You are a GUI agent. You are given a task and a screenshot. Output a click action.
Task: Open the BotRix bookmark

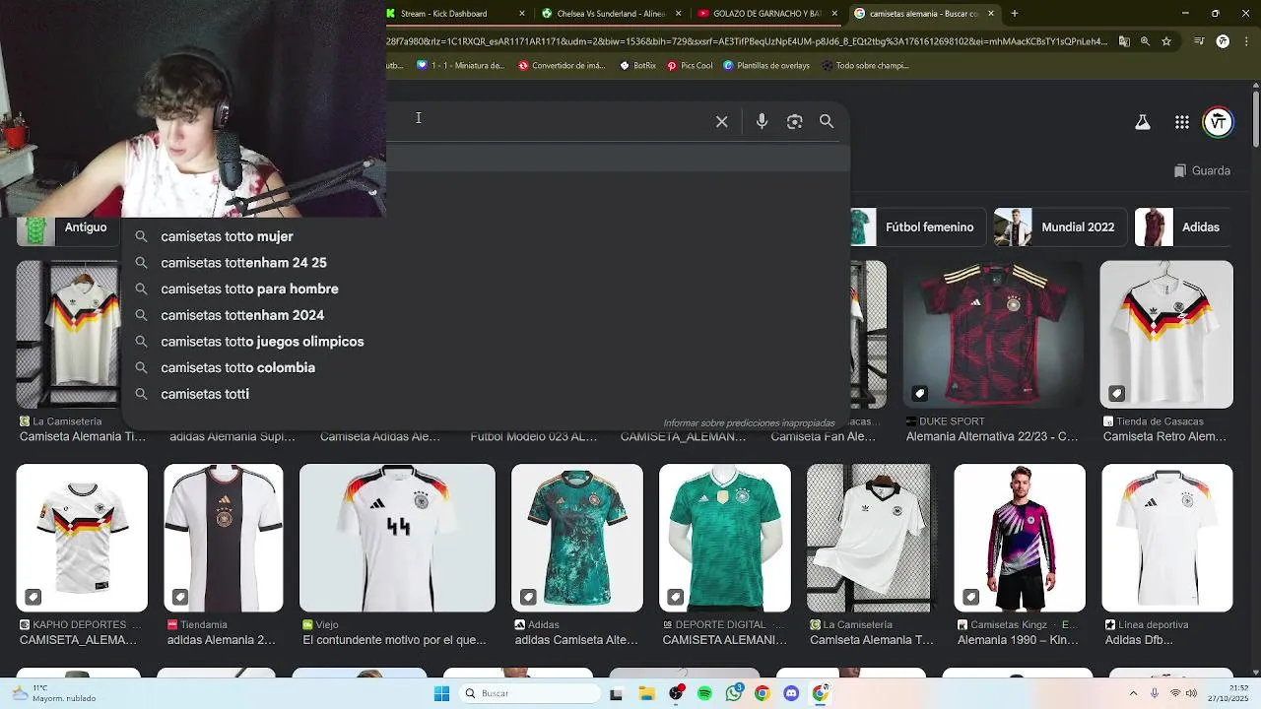point(637,66)
